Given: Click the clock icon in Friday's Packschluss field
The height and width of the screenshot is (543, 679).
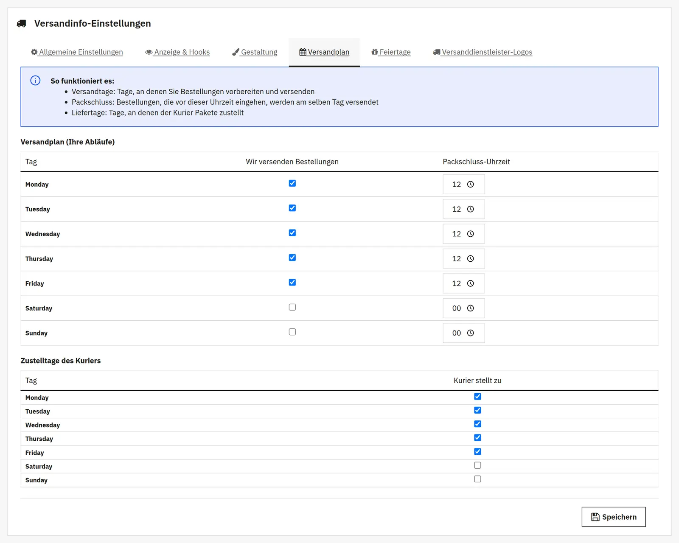Looking at the screenshot, I should tap(470, 284).
